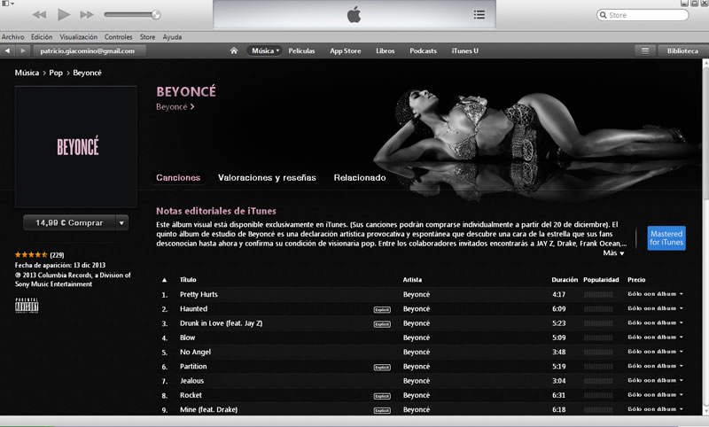This screenshot has height=427, width=709.
Task: Click the forward navigation arrow
Action: point(21,51)
